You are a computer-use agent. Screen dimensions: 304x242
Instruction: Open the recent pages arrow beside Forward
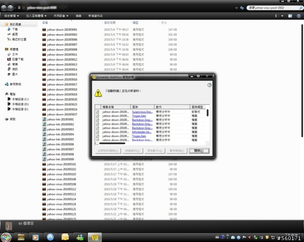tap(15, 8)
